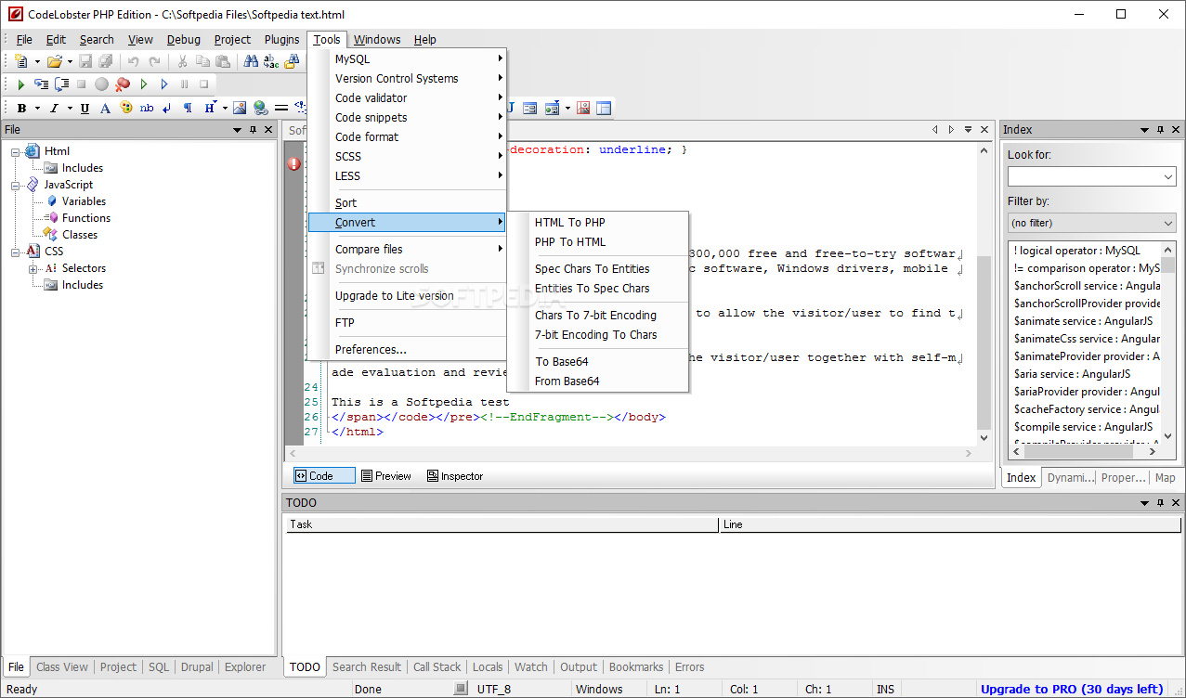
Task: Click the red error marker in gutter
Action: (293, 163)
